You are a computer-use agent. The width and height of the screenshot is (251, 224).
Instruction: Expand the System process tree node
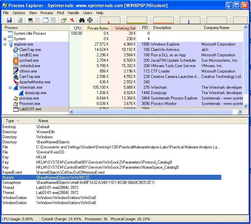coord(5,39)
